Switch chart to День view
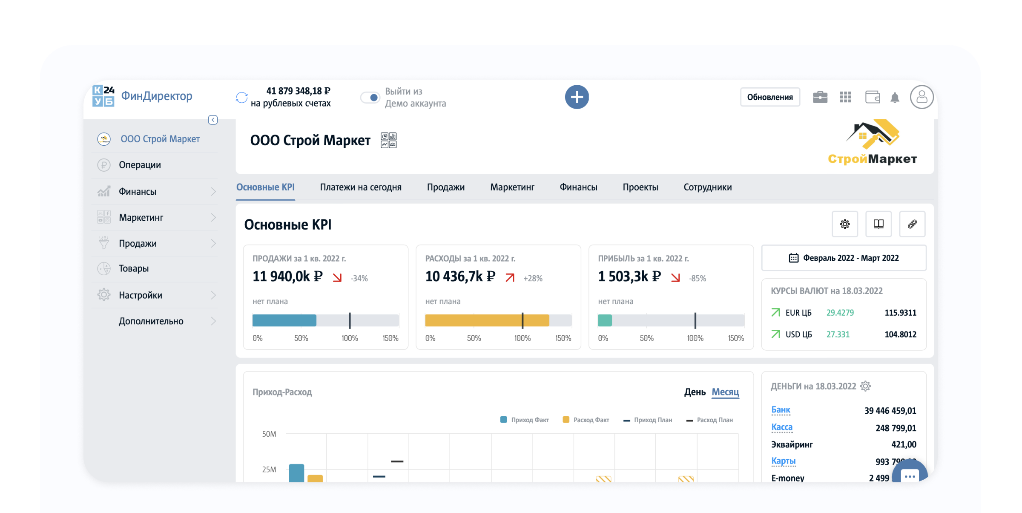Image resolution: width=1022 pixels, height=513 pixels. pos(695,392)
